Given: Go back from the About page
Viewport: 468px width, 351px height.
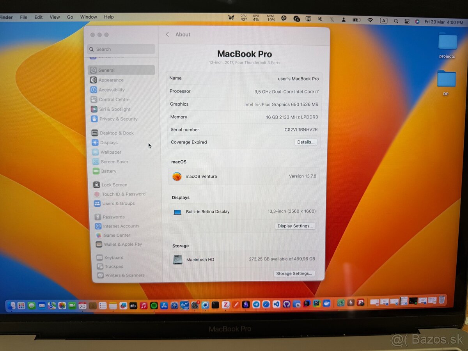Looking at the screenshot, I should pos(167,34).
